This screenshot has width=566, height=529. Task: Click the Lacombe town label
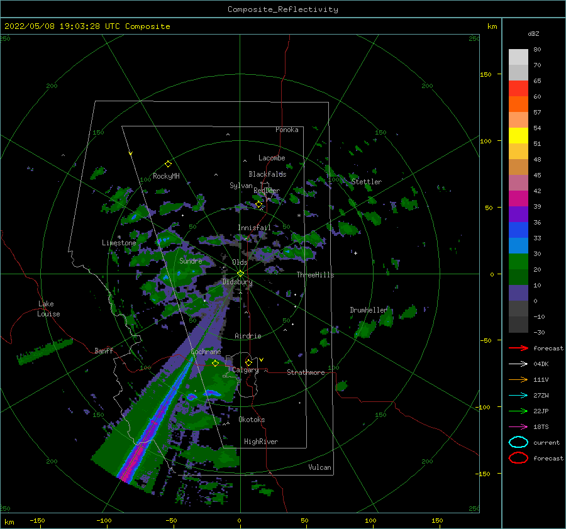(272, 158)
